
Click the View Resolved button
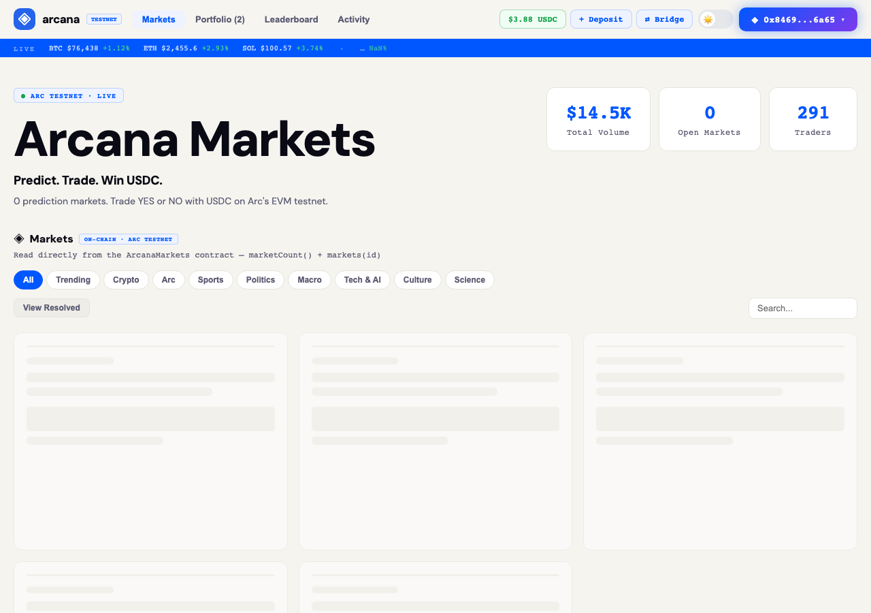tap(52, 308)
